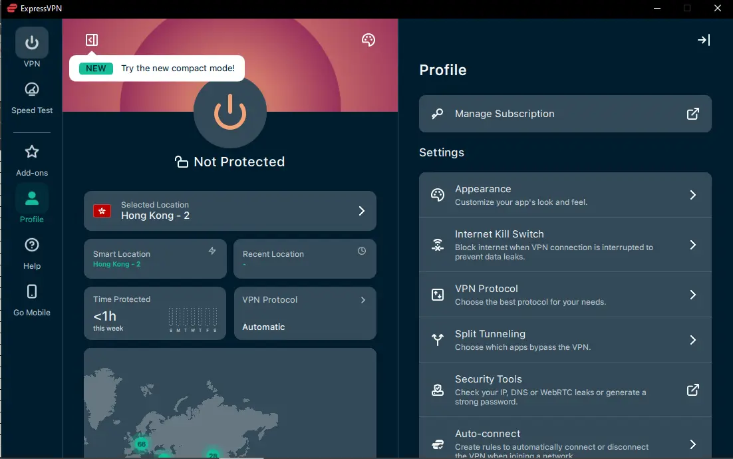Expand Split Tunneling chevron
Image resolution: width=733 pixels, height=459 pixels.
coord(693,340)
